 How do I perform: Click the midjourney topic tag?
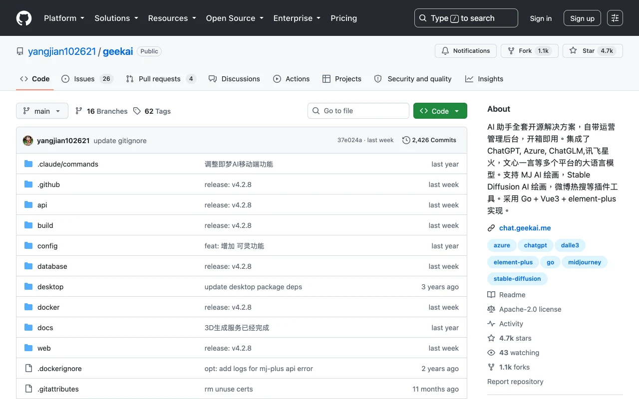(585, 262)
